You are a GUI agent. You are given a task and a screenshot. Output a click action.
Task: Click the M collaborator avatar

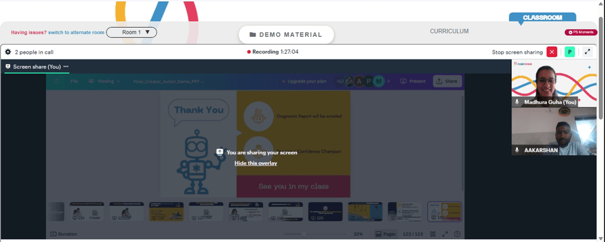pyautogui.click(x=379, y=81)
